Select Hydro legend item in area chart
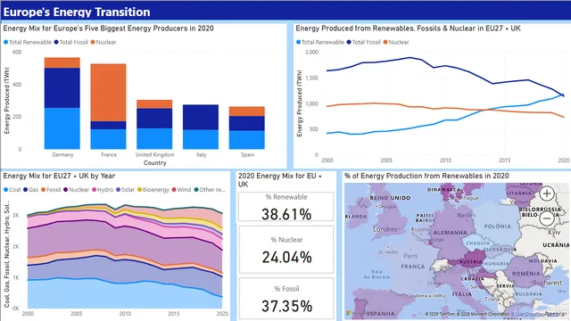The width and height of the screenshot is (571, 321). [103, 190]
